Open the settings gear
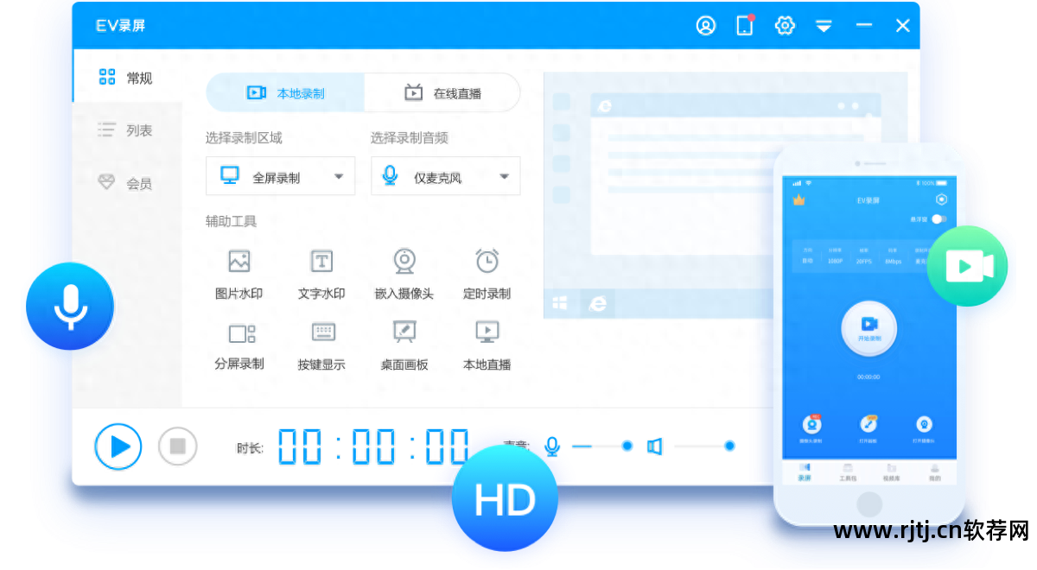 785,25
